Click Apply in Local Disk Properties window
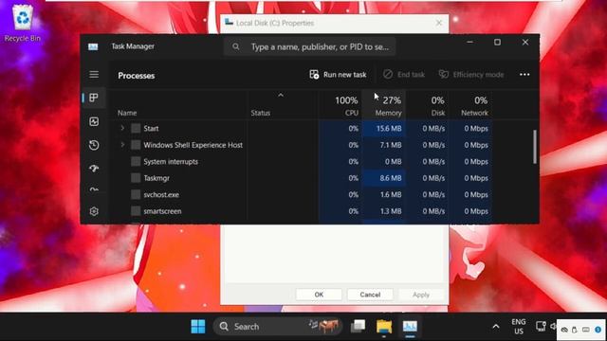This screenshot has width=607, height=341. pos(421,295)
